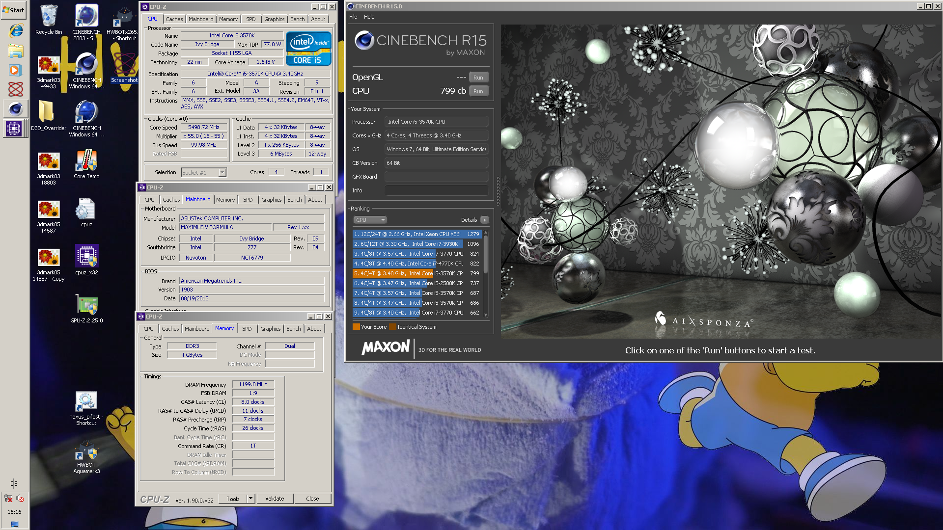Run the OpenGL test in Cinebench
943x530 pixels.
tap(478, 78)
